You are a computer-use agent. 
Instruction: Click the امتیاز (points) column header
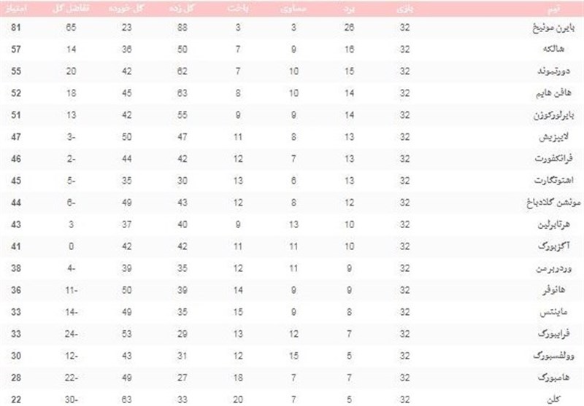(x=18, y=9)
